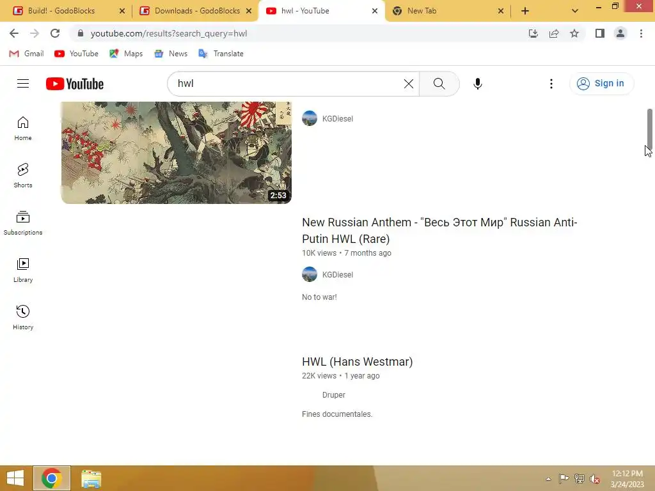
Task: Open KGDiesel channel above the anthem title
Action: click(x=338, y=118)
